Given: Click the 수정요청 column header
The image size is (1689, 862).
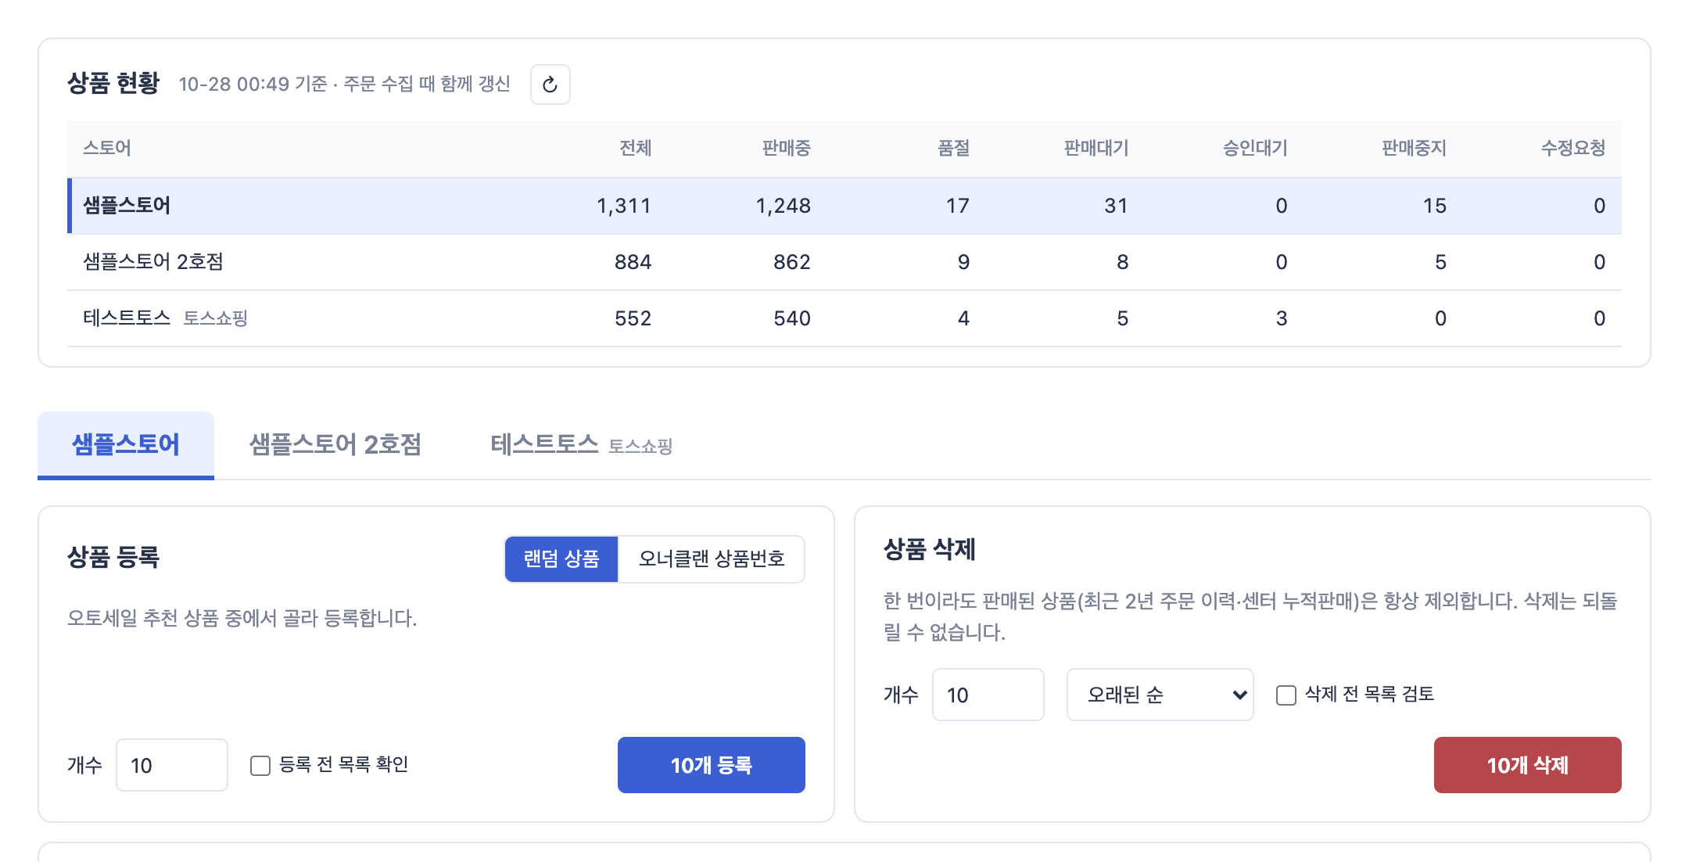Looking at the screenshot, I should [1573, 148].
